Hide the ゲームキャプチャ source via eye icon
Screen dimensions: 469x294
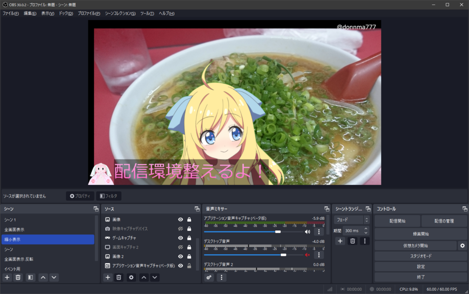pos(180,238)
